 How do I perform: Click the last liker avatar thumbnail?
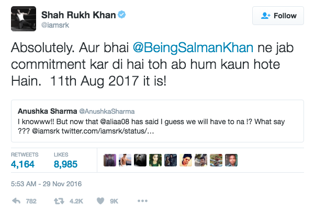tap(231, 160)
